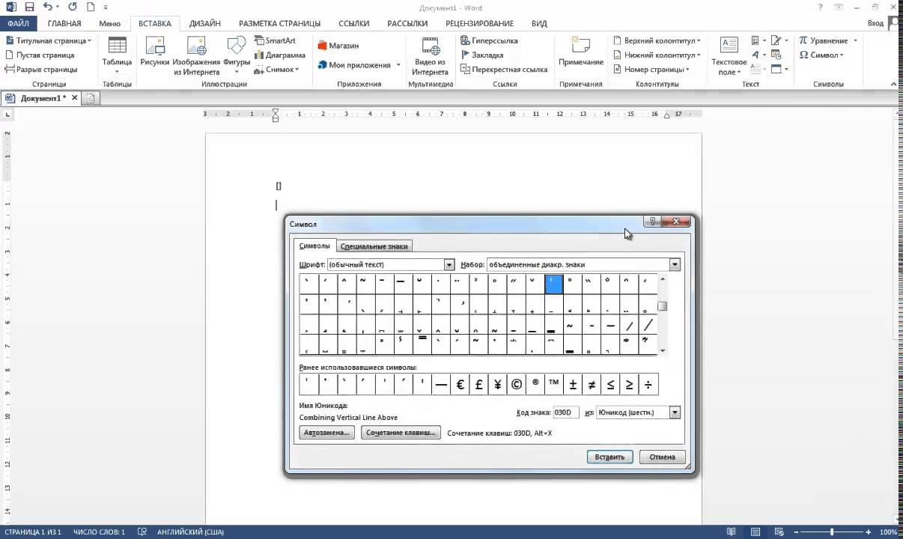Click the Уравнение equation icon
This screenshot has height=539, width=903.
[823, 40]
